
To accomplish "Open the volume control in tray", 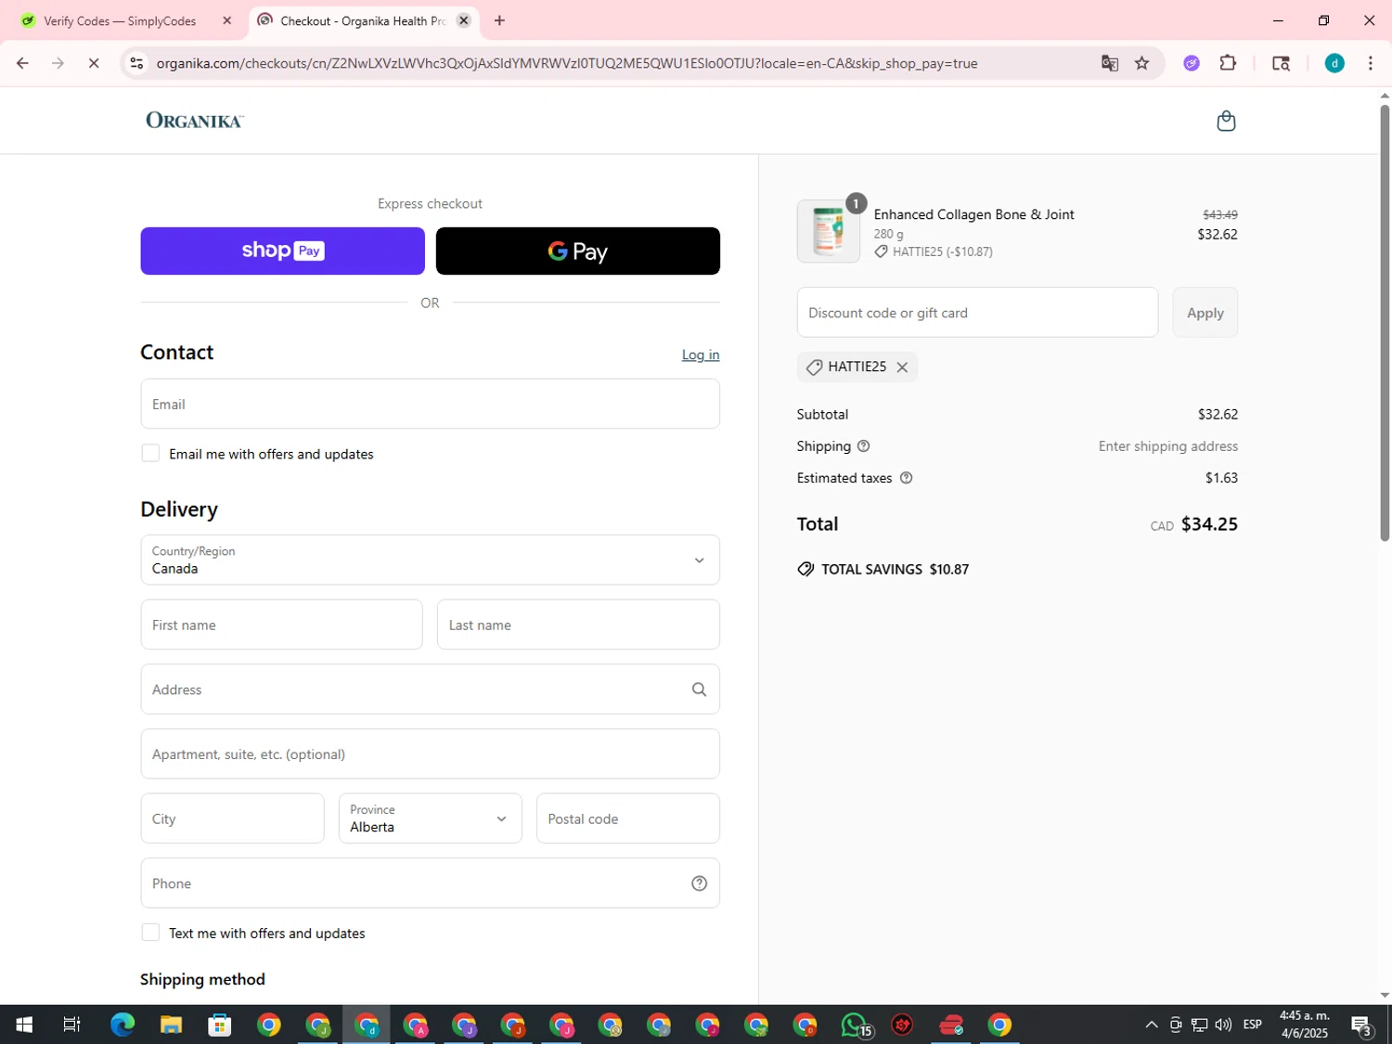I will pos(1223,1025).
